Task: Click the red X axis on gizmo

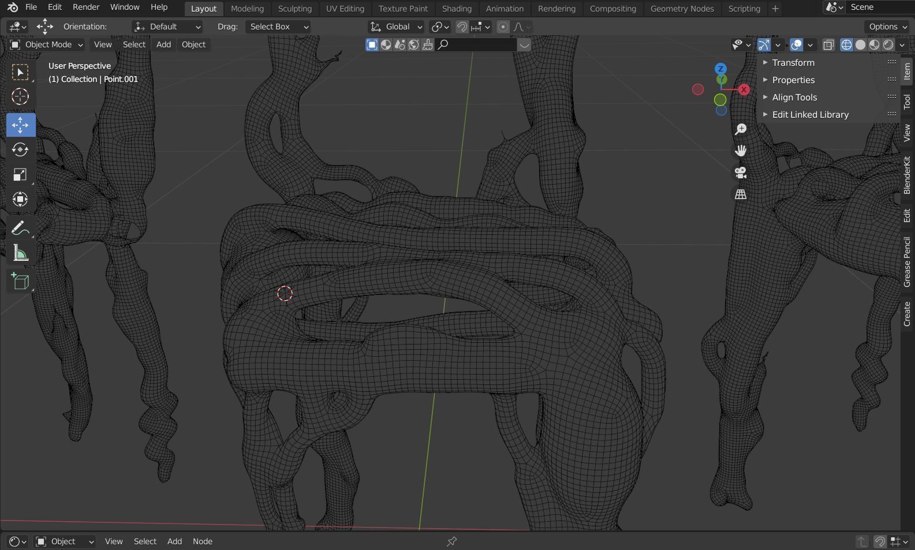Action: tap(744, 89)
